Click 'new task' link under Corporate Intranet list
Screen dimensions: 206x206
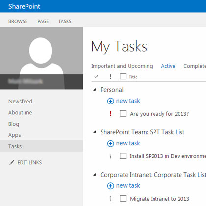pyautogui.click(x=128, y=185)
